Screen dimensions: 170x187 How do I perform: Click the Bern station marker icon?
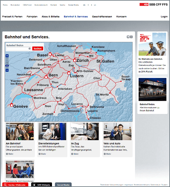click(46, 77)
